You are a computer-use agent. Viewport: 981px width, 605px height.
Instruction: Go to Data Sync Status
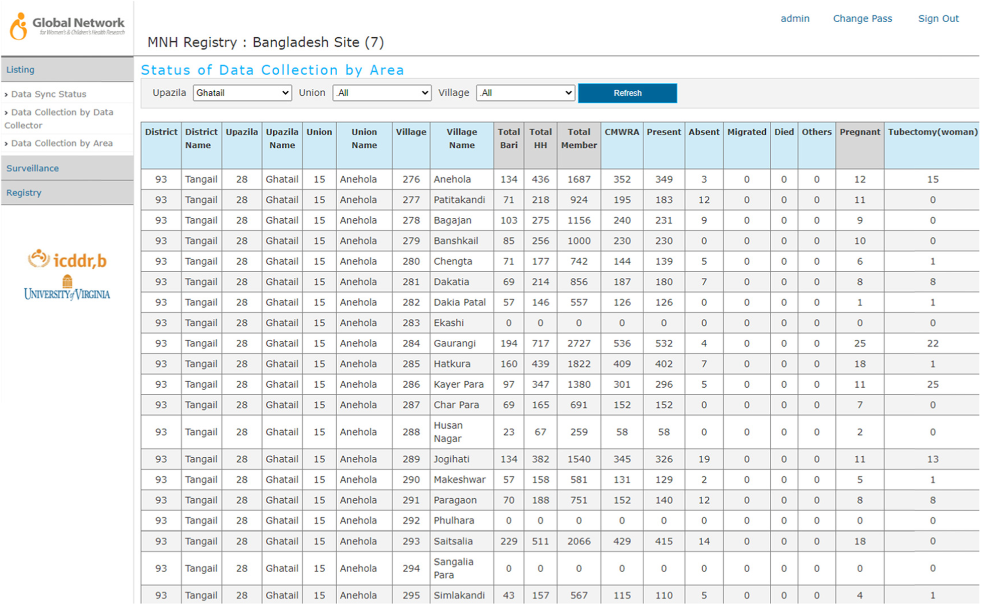coord(48,94)
